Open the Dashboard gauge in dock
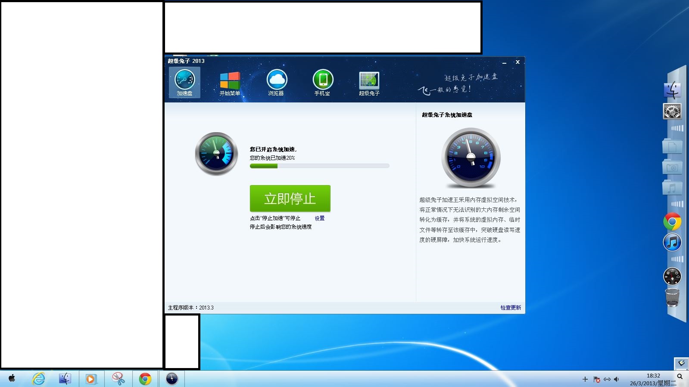The image size is (689, 387). 672,276
